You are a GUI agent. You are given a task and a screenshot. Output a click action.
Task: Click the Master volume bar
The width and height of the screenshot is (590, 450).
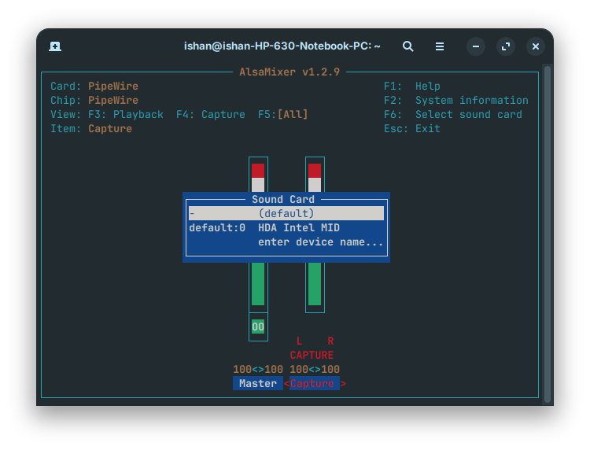258,283
